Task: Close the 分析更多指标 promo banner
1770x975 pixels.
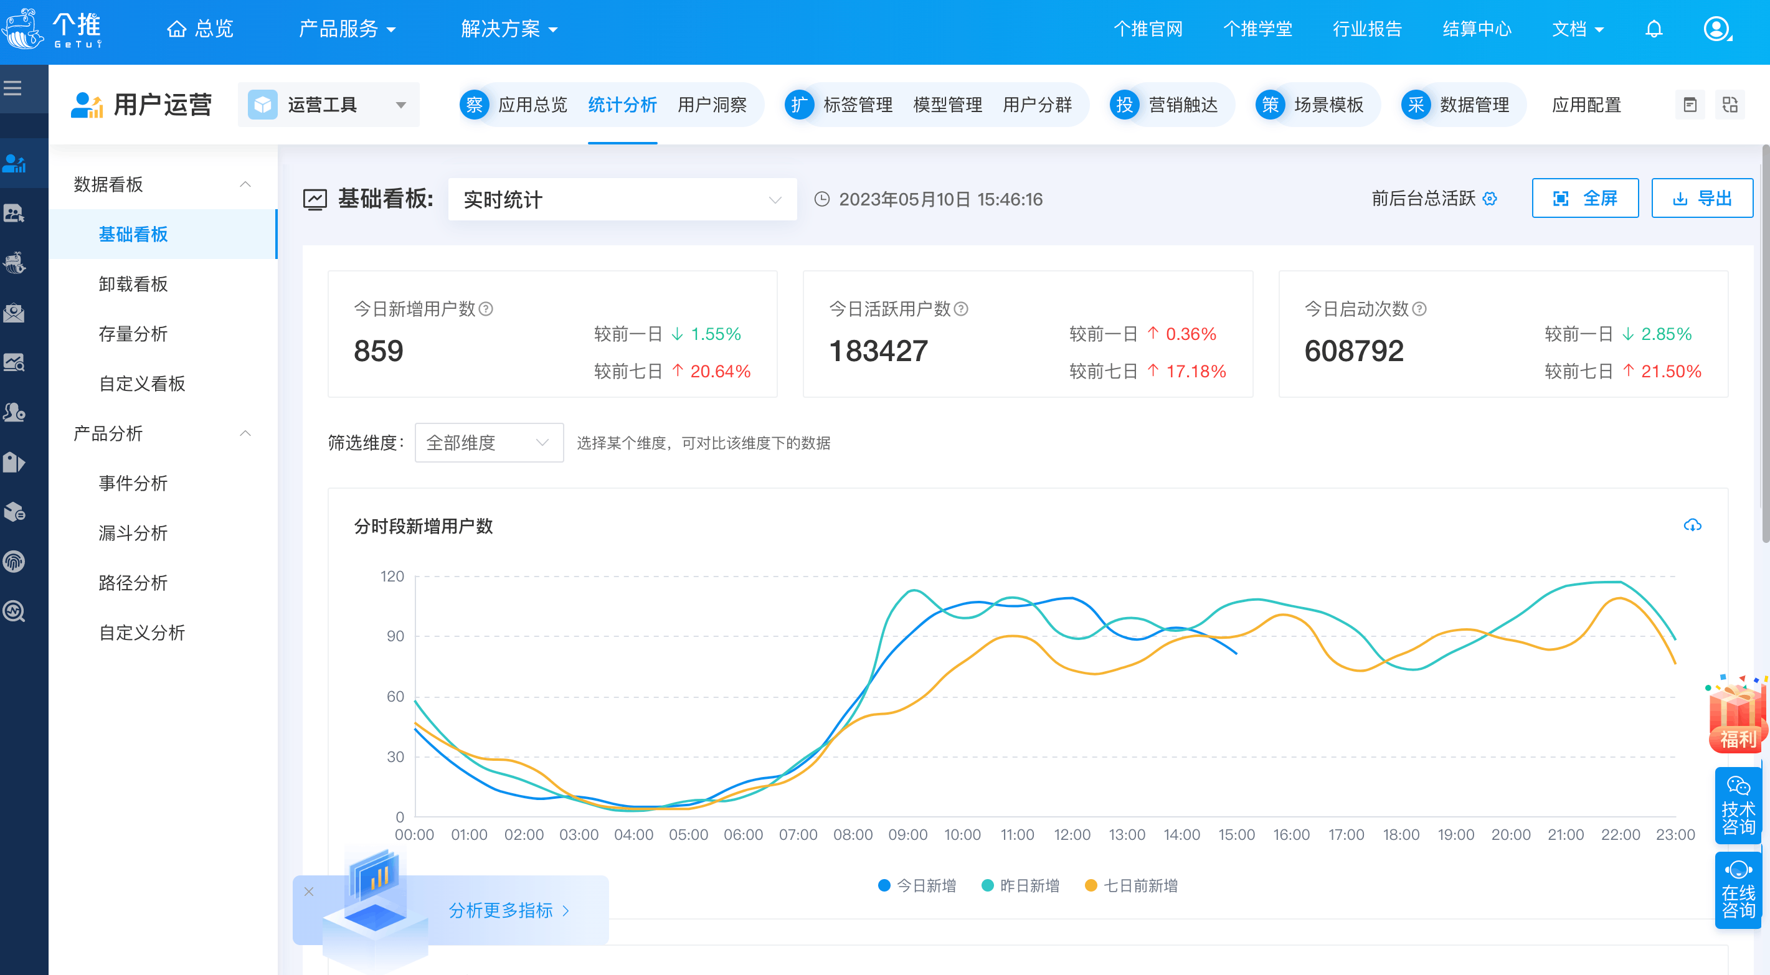Action: point(308,892)
